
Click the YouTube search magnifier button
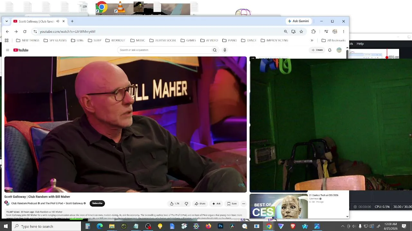[215, 50]
